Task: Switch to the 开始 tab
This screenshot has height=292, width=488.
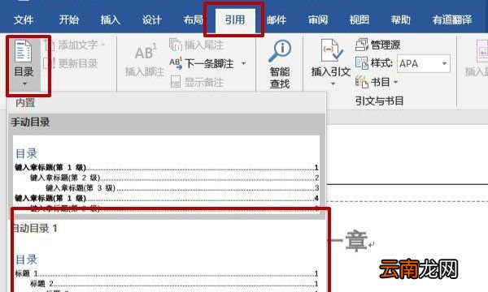Action: coord(69,20)
